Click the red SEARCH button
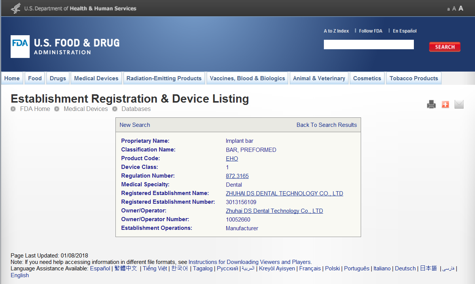Screen dimensions: 475x284 pos(445,47)
